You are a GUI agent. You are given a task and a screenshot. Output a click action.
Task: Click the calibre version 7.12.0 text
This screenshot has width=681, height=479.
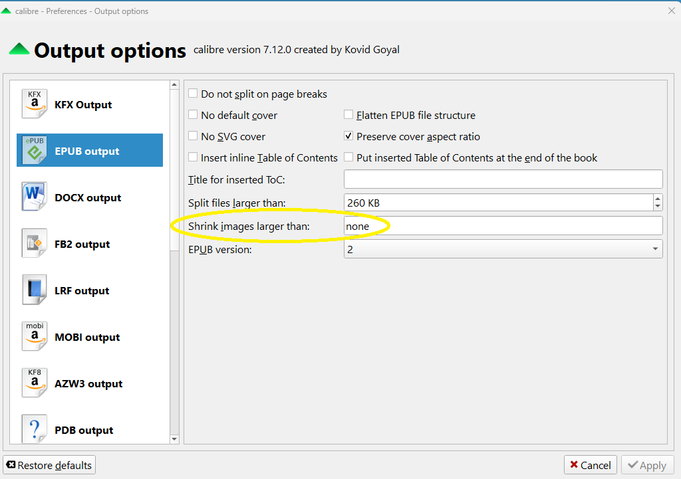click(296, 49)
